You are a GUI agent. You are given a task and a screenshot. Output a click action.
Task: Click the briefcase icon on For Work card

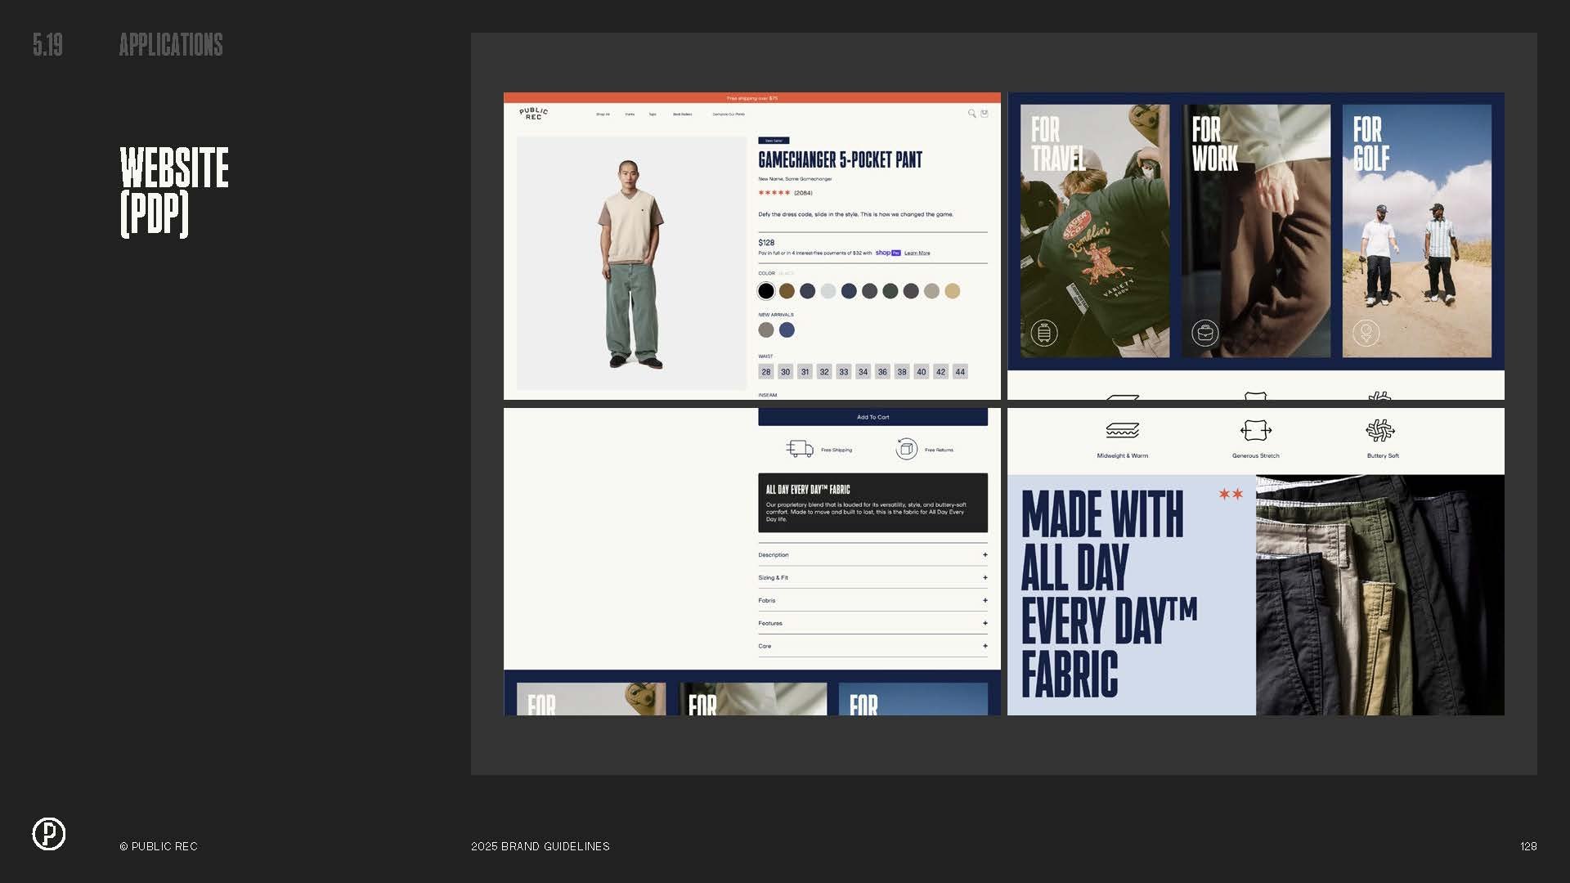1205,333
